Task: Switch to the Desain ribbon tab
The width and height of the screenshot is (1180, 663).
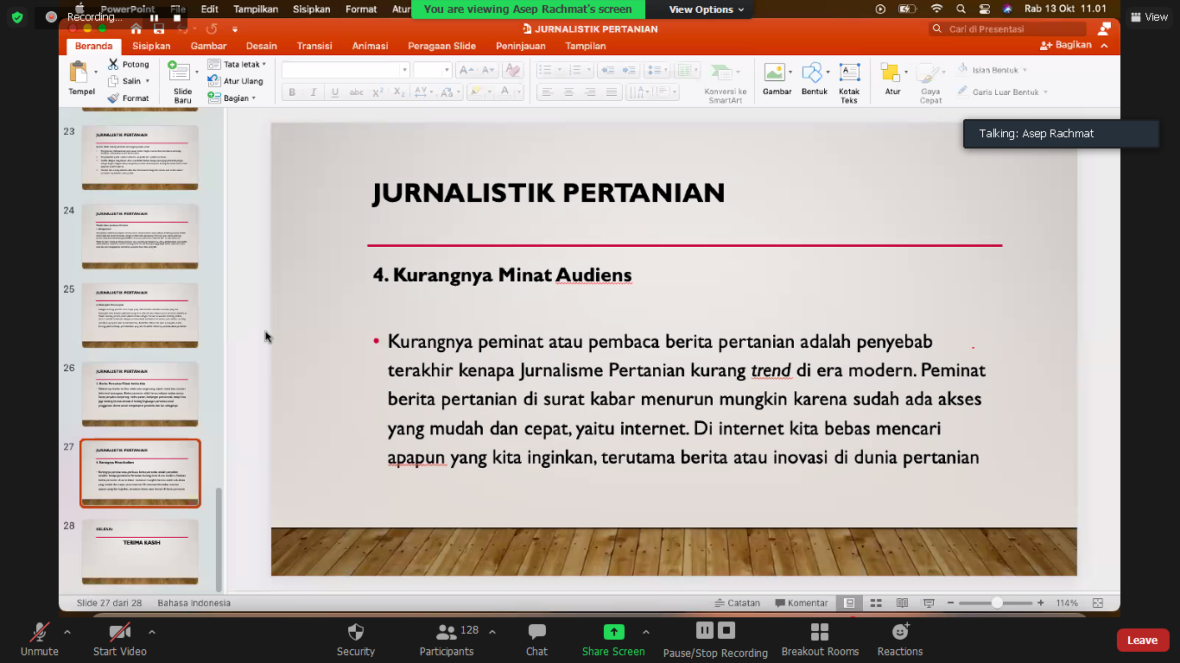Action: click(x=261, y=46)
